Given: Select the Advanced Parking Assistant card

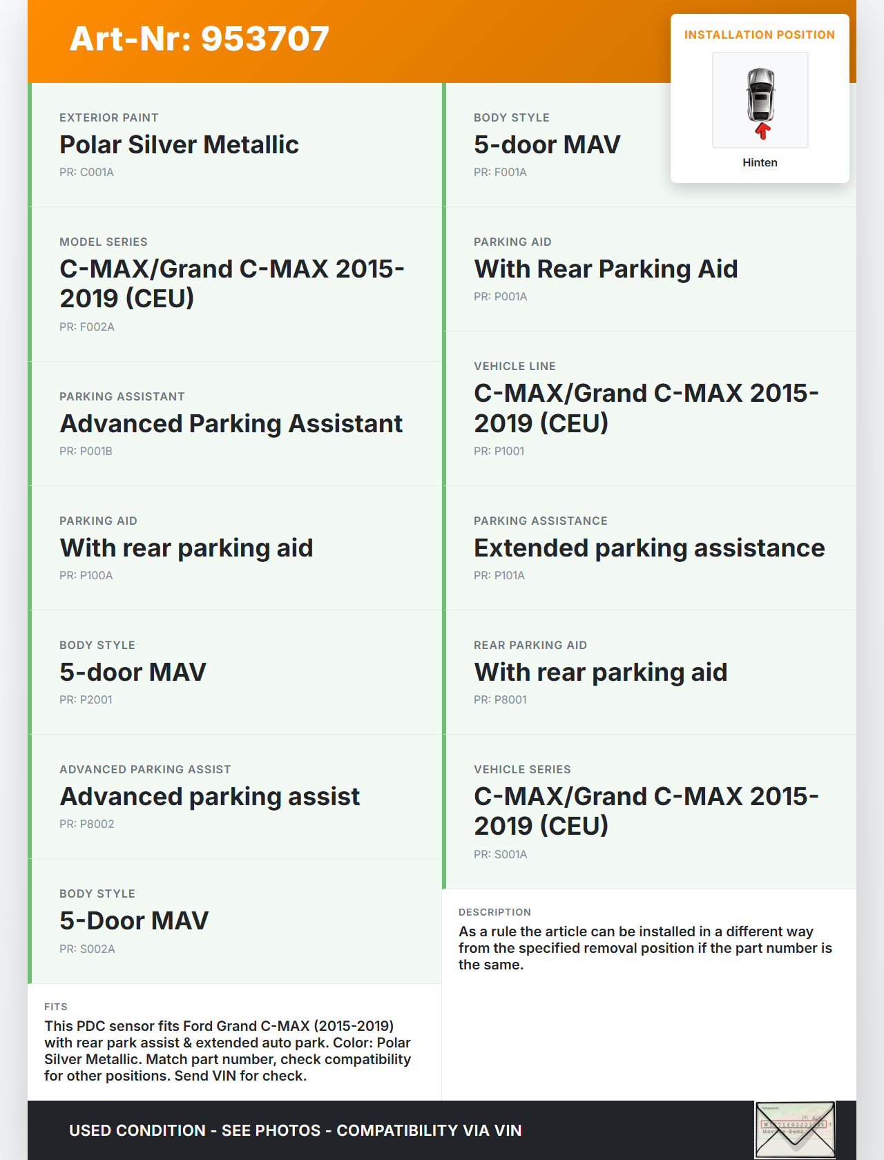Looking at the screenshot, I should pyautogui.click(x=235, y=423).
